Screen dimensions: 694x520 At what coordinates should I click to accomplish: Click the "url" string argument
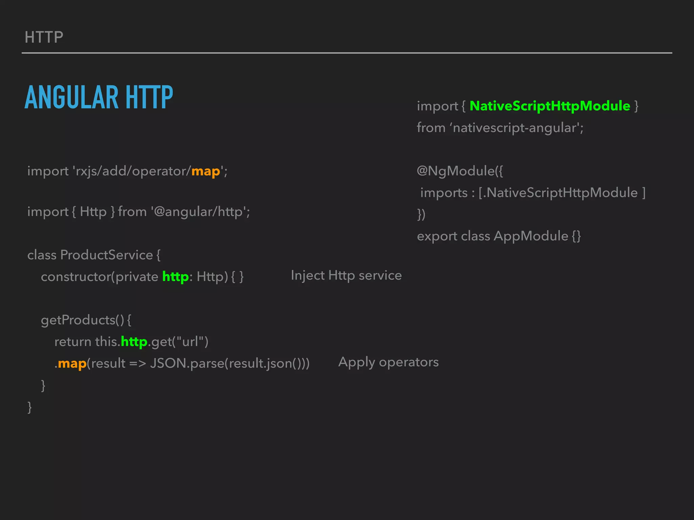pyautogui.click(x=190, y=342)
